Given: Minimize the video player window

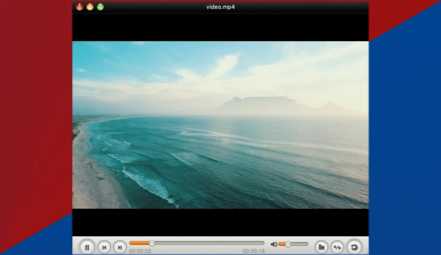Looking at the screenshot, I should [90, 7].
